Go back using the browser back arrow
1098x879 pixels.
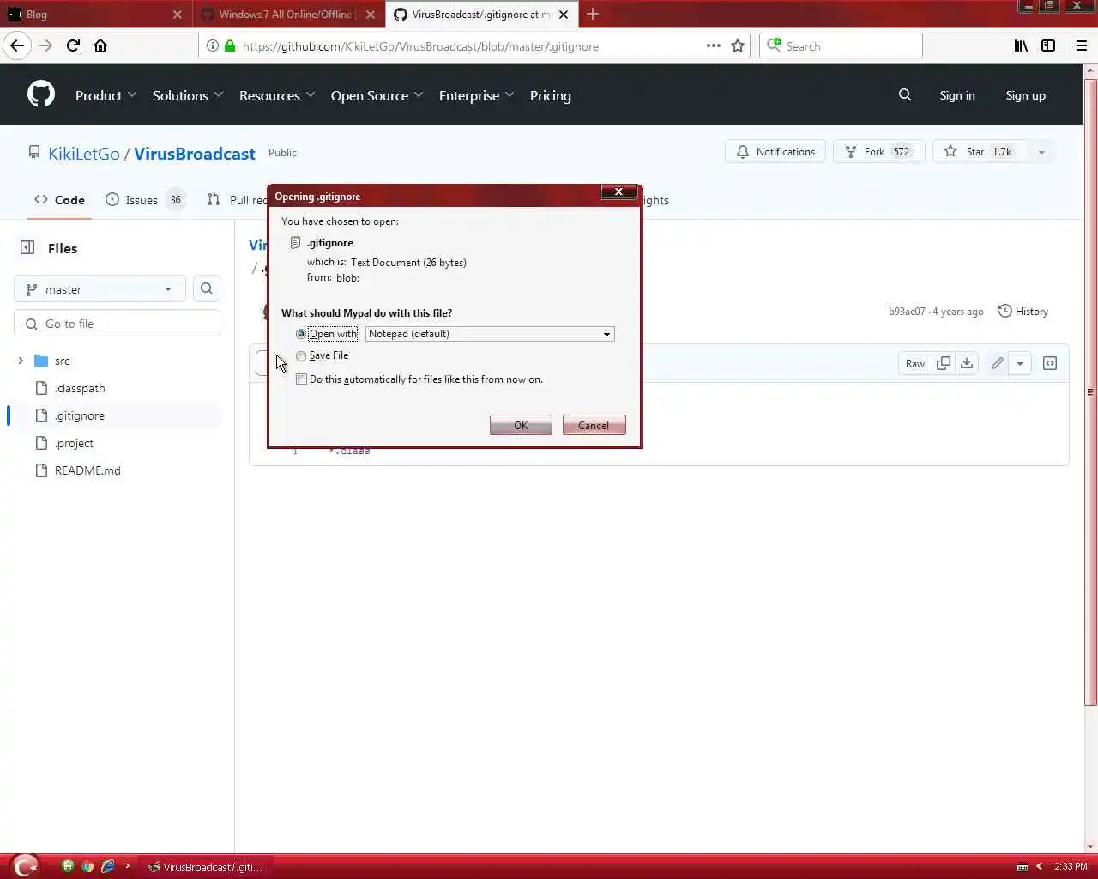tap(17, 45)
